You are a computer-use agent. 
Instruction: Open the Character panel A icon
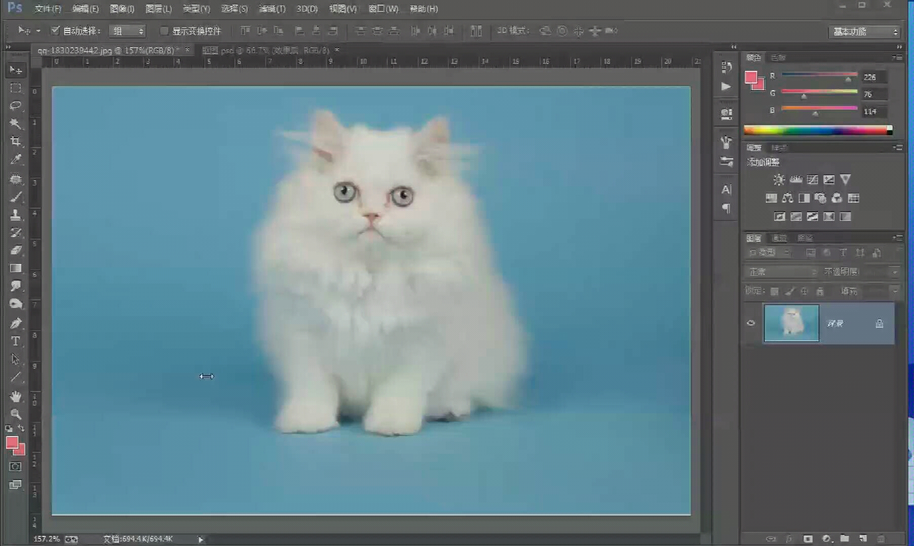point(726,189)
